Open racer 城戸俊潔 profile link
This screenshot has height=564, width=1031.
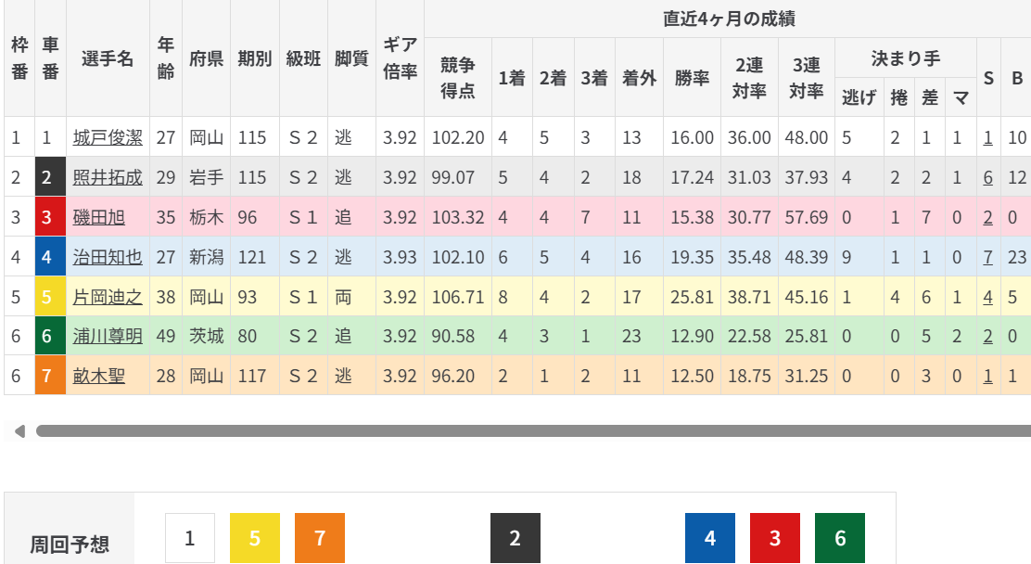[108, 137]
